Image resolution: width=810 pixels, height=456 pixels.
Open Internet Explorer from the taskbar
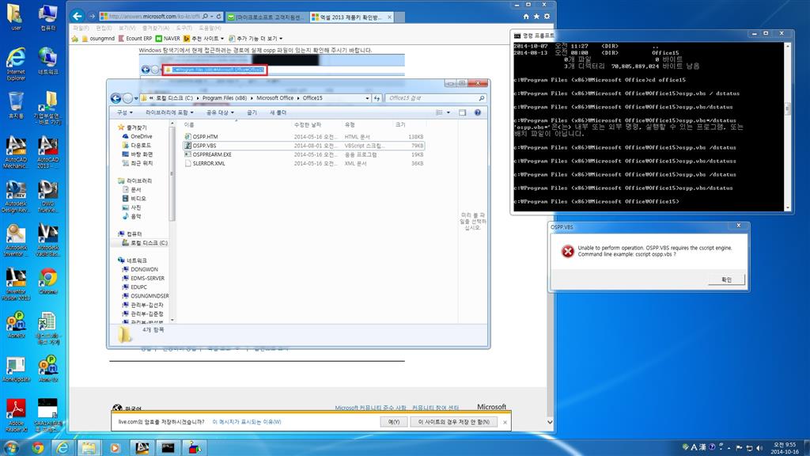click(x=62, y=448)
